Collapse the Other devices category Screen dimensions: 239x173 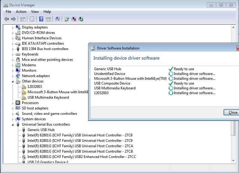(13, 82)
